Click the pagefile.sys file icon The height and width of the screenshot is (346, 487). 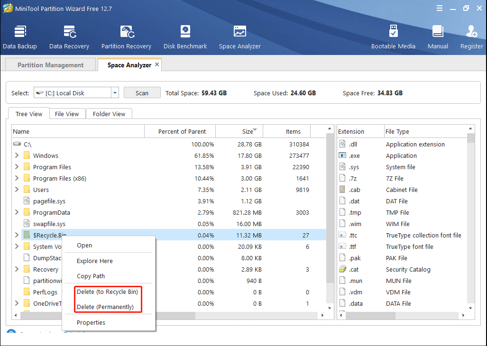(x=27, y=201)
